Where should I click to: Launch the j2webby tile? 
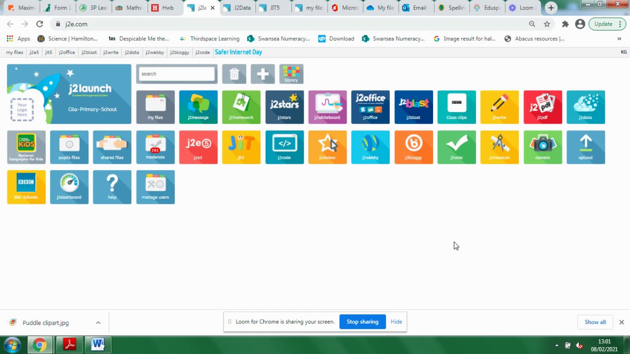coord(370,147)
